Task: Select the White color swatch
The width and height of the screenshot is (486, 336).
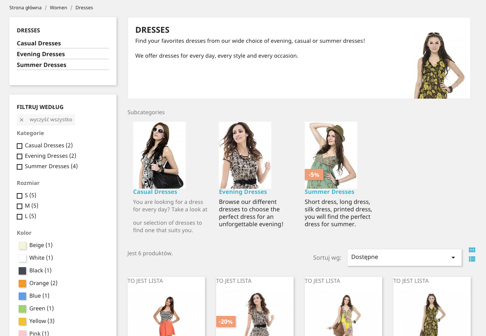Action: [22, 258]
